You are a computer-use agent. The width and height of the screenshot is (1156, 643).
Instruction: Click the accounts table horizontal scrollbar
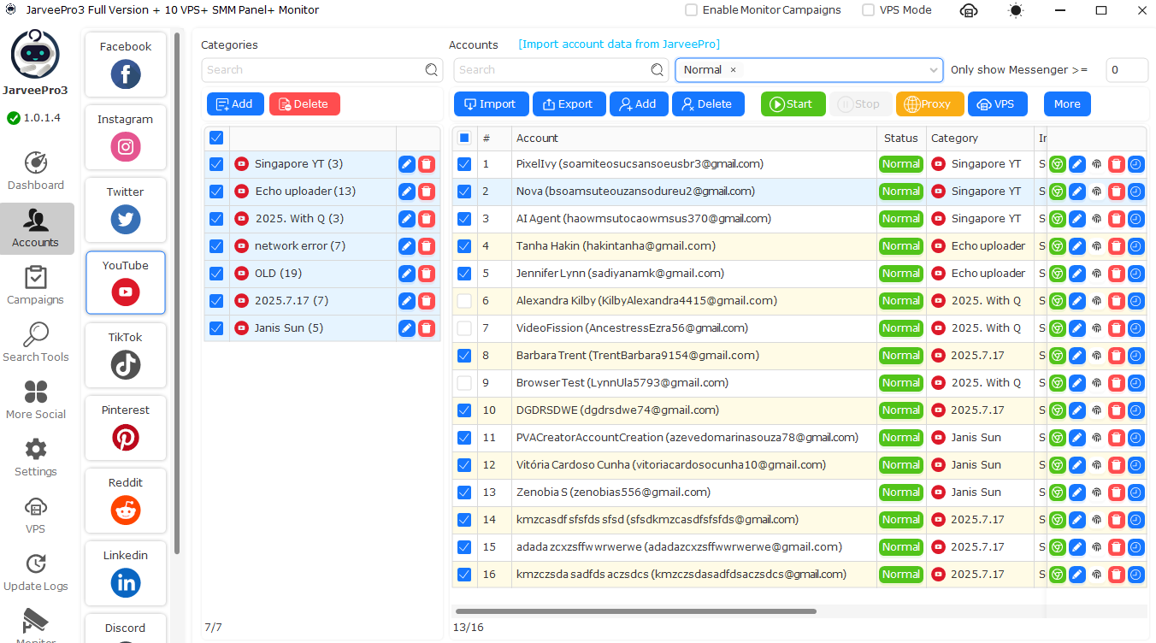coord(635,611)
